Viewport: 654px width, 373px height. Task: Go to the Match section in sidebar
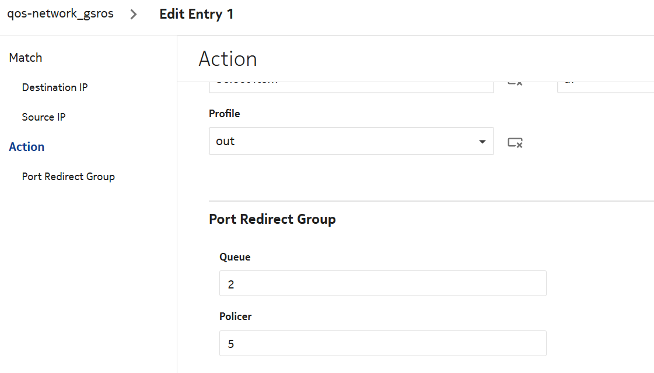coord(26,58)
